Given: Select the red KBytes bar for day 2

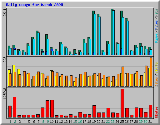Looking at the screenshot, I should (x=14, y=107).
